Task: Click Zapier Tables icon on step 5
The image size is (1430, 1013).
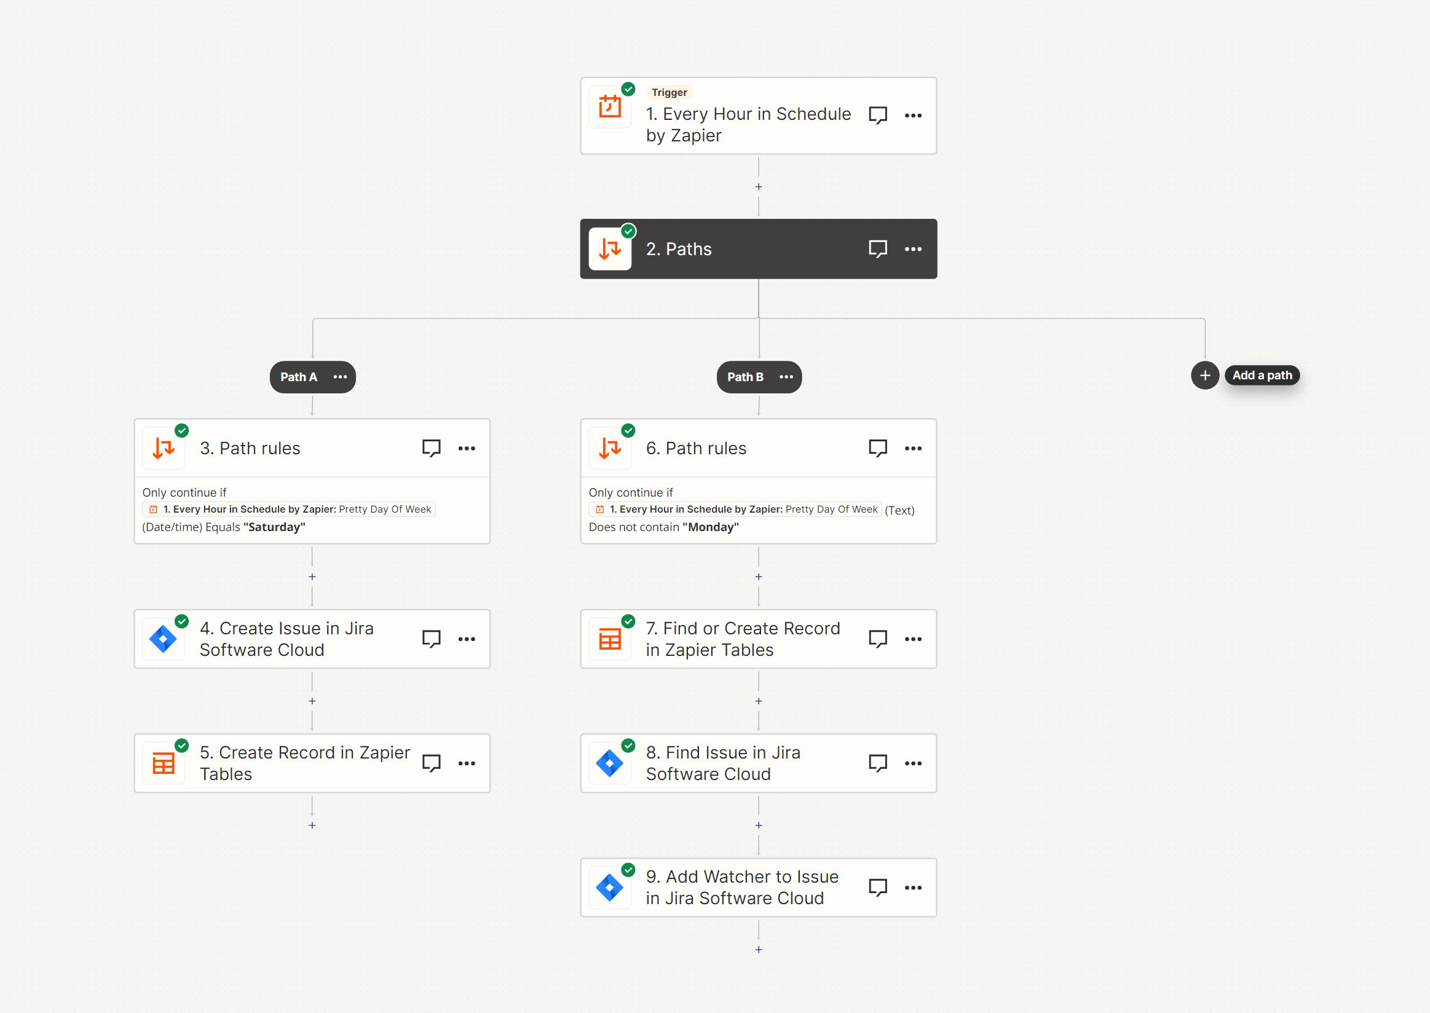Action: (164, 763)
